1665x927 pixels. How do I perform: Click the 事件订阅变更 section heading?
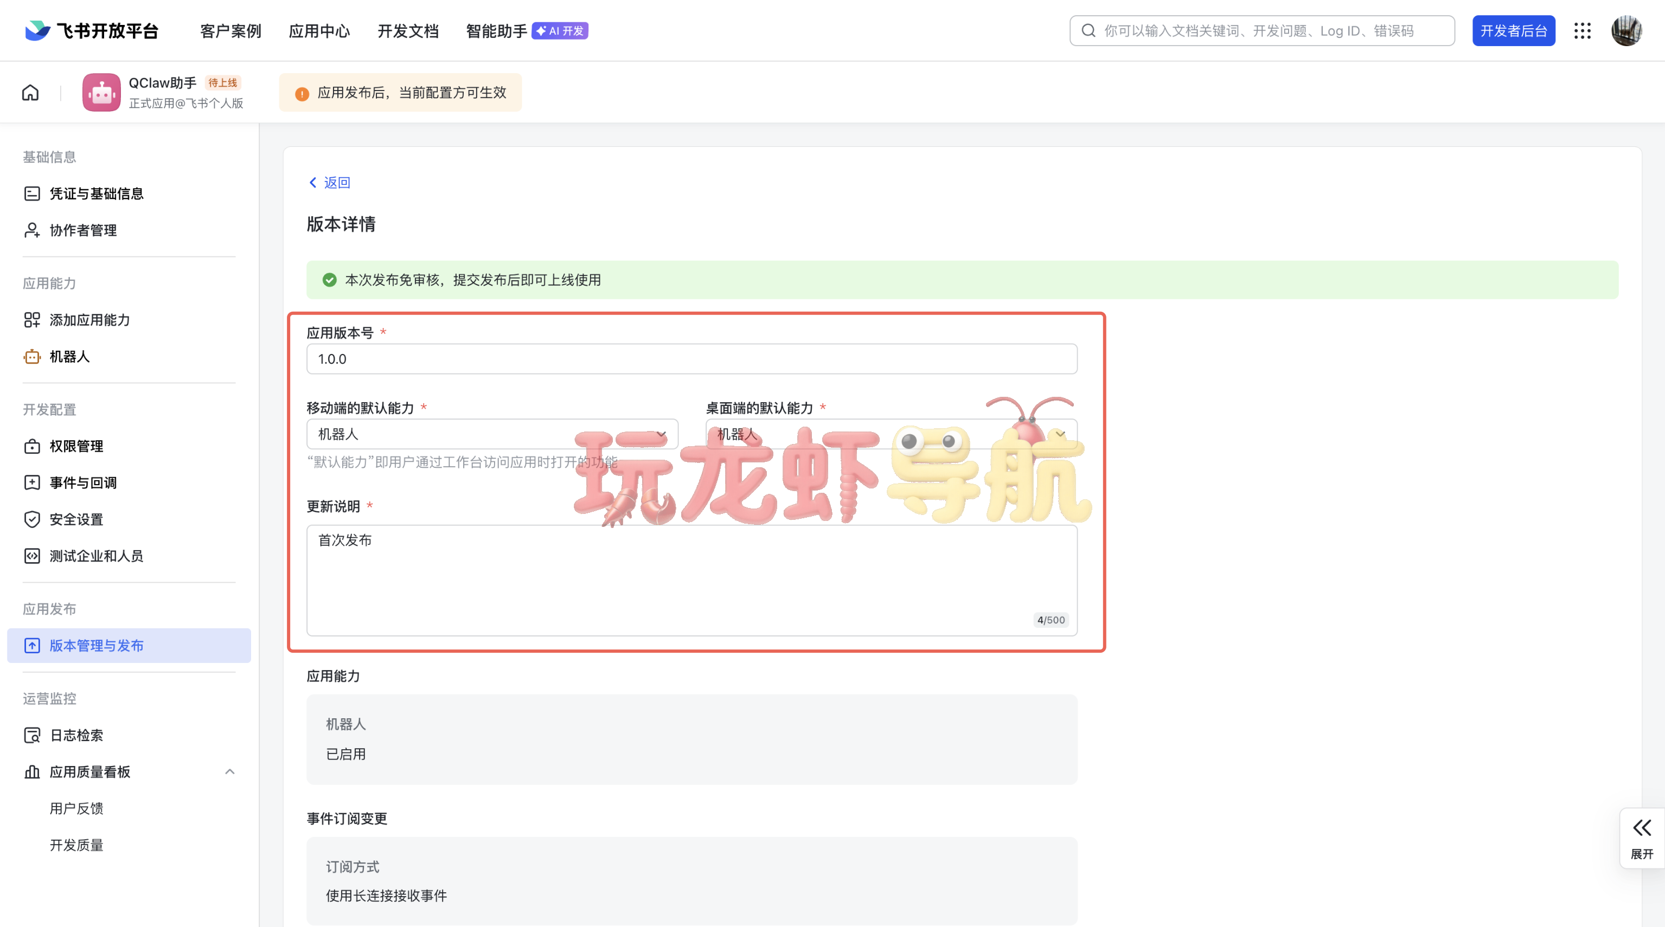tap(347, 819)
